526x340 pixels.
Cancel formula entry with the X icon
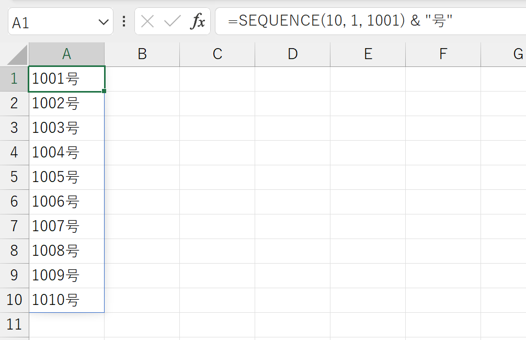click(147, 22)
